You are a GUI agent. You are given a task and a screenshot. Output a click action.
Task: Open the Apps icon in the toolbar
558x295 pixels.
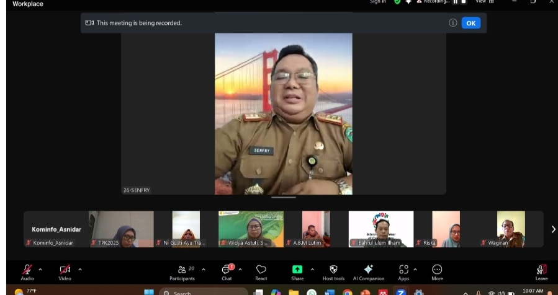point(403,270)
